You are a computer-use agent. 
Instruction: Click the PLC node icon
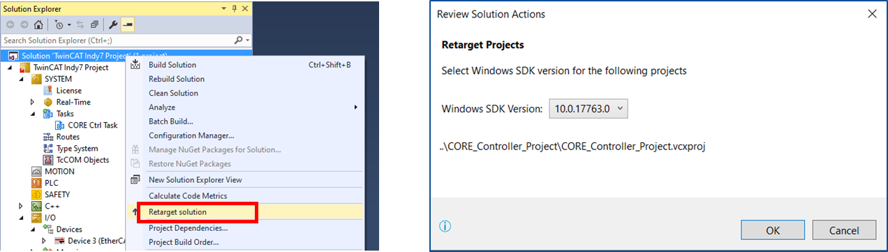[36, 183]
